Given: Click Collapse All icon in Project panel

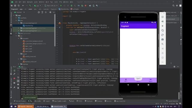Looking at the screenshot, I should 46,12.
